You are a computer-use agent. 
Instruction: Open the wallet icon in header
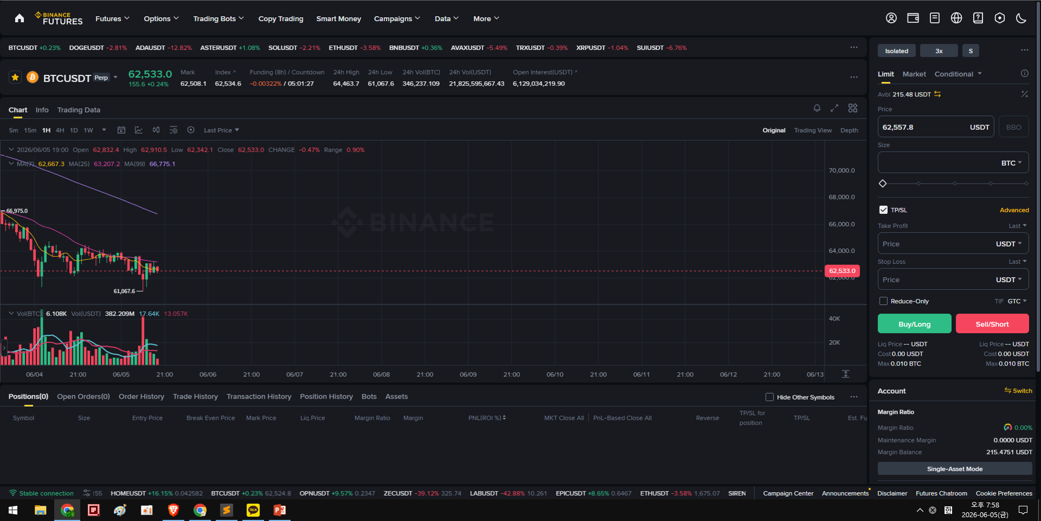pos(913,18)
